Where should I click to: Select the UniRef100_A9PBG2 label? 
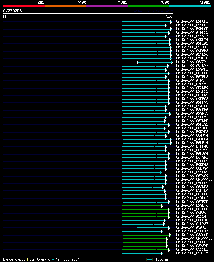tap(192, 99)
